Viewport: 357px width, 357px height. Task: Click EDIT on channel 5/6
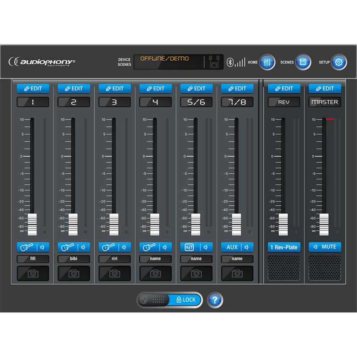pyautogui.click(x=196, y=88)
